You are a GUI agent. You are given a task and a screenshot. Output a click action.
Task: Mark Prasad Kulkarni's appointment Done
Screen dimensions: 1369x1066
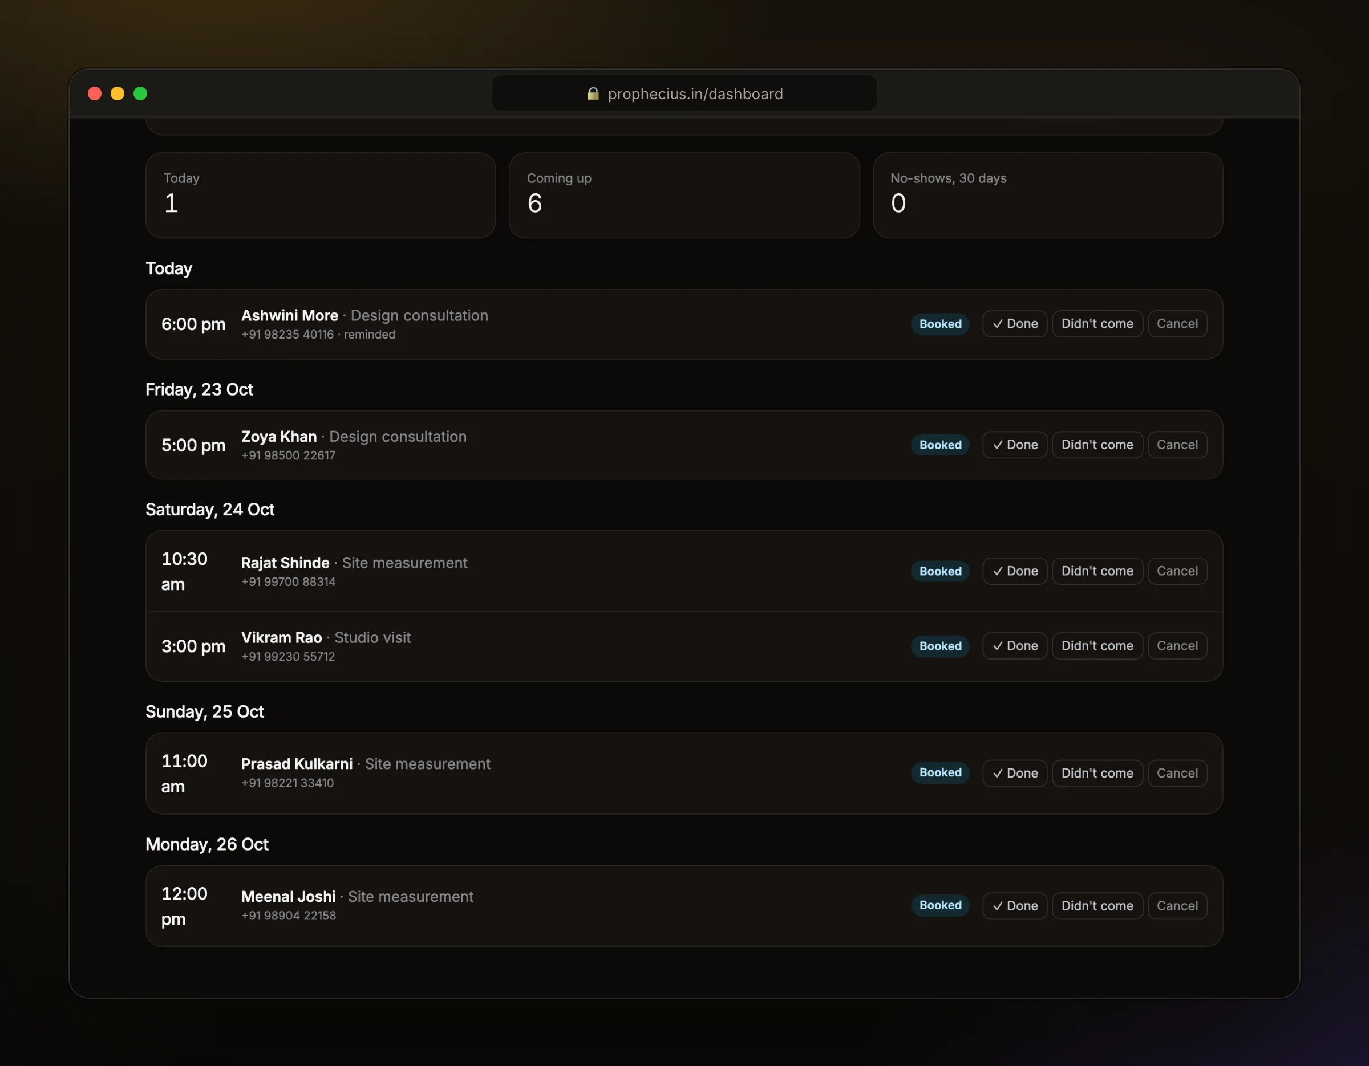tap(1014, 773)
